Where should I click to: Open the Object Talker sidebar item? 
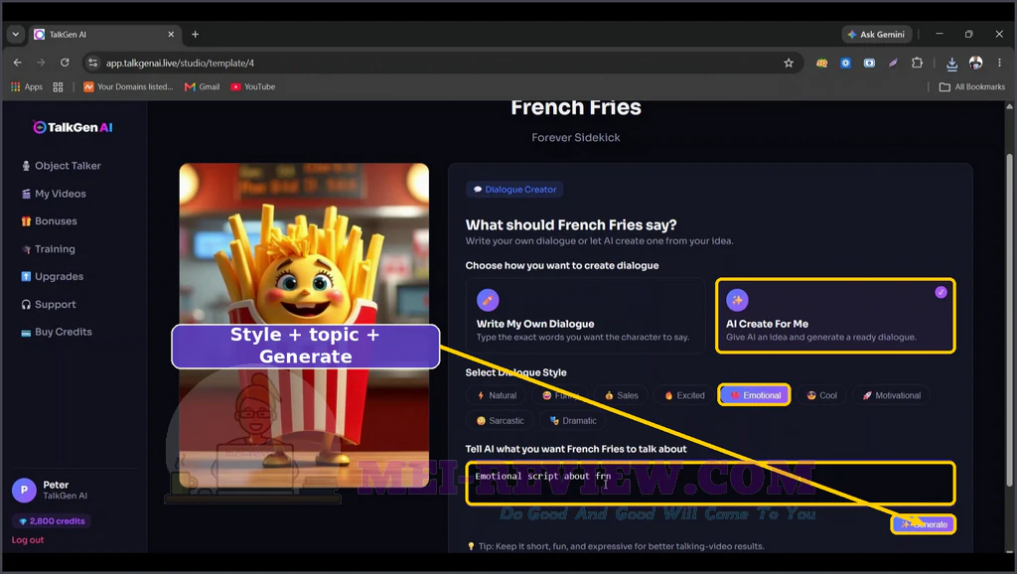[x=62, y=166]
